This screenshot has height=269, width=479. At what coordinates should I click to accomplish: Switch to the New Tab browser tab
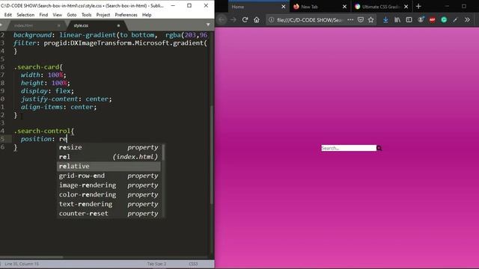[x=320, y=7]
